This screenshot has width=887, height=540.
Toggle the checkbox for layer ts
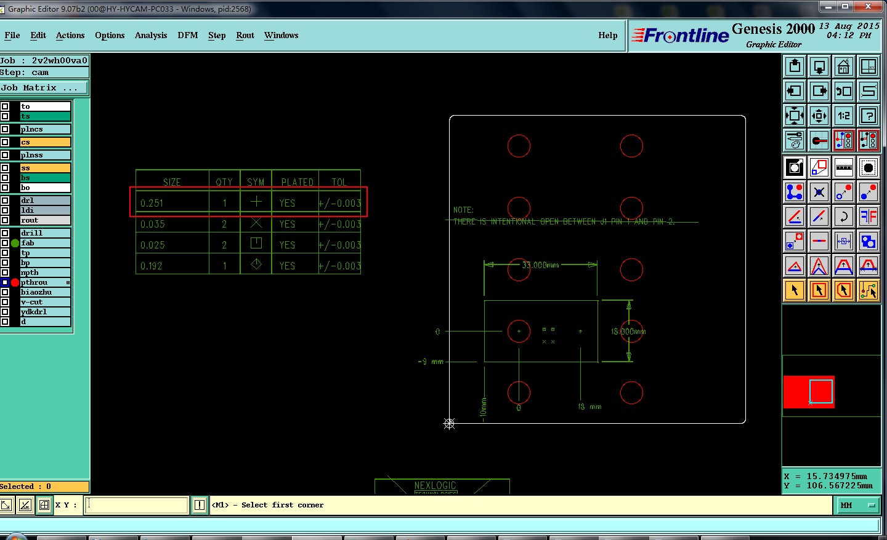tap(5, 116)
